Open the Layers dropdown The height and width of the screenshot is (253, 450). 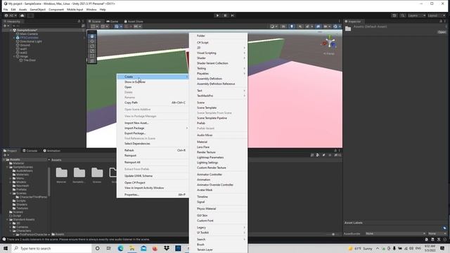coord(416,15)
